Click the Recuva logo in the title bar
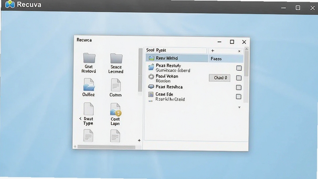This screenshot has height=179, width=318. (x=10, y=4)
